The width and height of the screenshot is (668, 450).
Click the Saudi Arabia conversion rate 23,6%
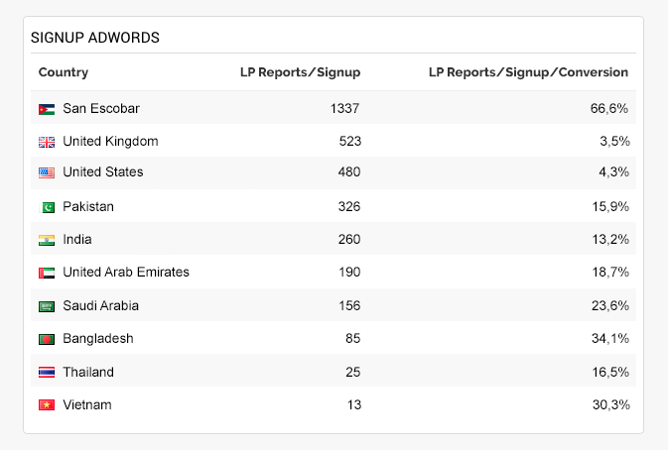pos(609,305)
